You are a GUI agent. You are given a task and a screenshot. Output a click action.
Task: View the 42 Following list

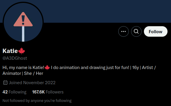click(x=14, y=92)
